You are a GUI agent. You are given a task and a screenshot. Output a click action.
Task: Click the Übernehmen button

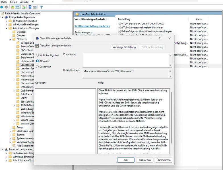164,160
